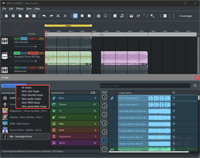
Task: Open Edit menu
Action: 11,9
